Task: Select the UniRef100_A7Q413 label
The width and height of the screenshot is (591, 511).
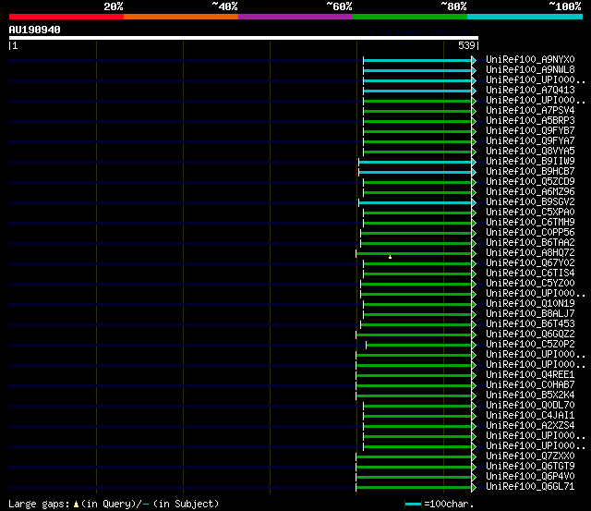Action: (x=530, y=91)
